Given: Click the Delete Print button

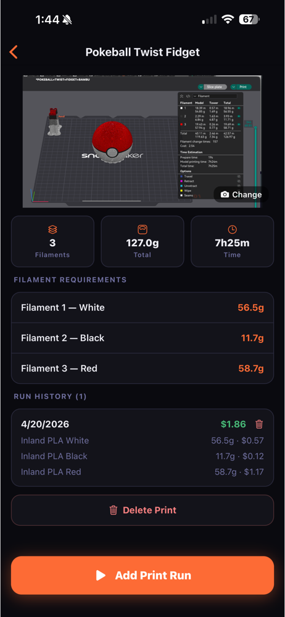Looking at the screenshot, I should 142,510.
